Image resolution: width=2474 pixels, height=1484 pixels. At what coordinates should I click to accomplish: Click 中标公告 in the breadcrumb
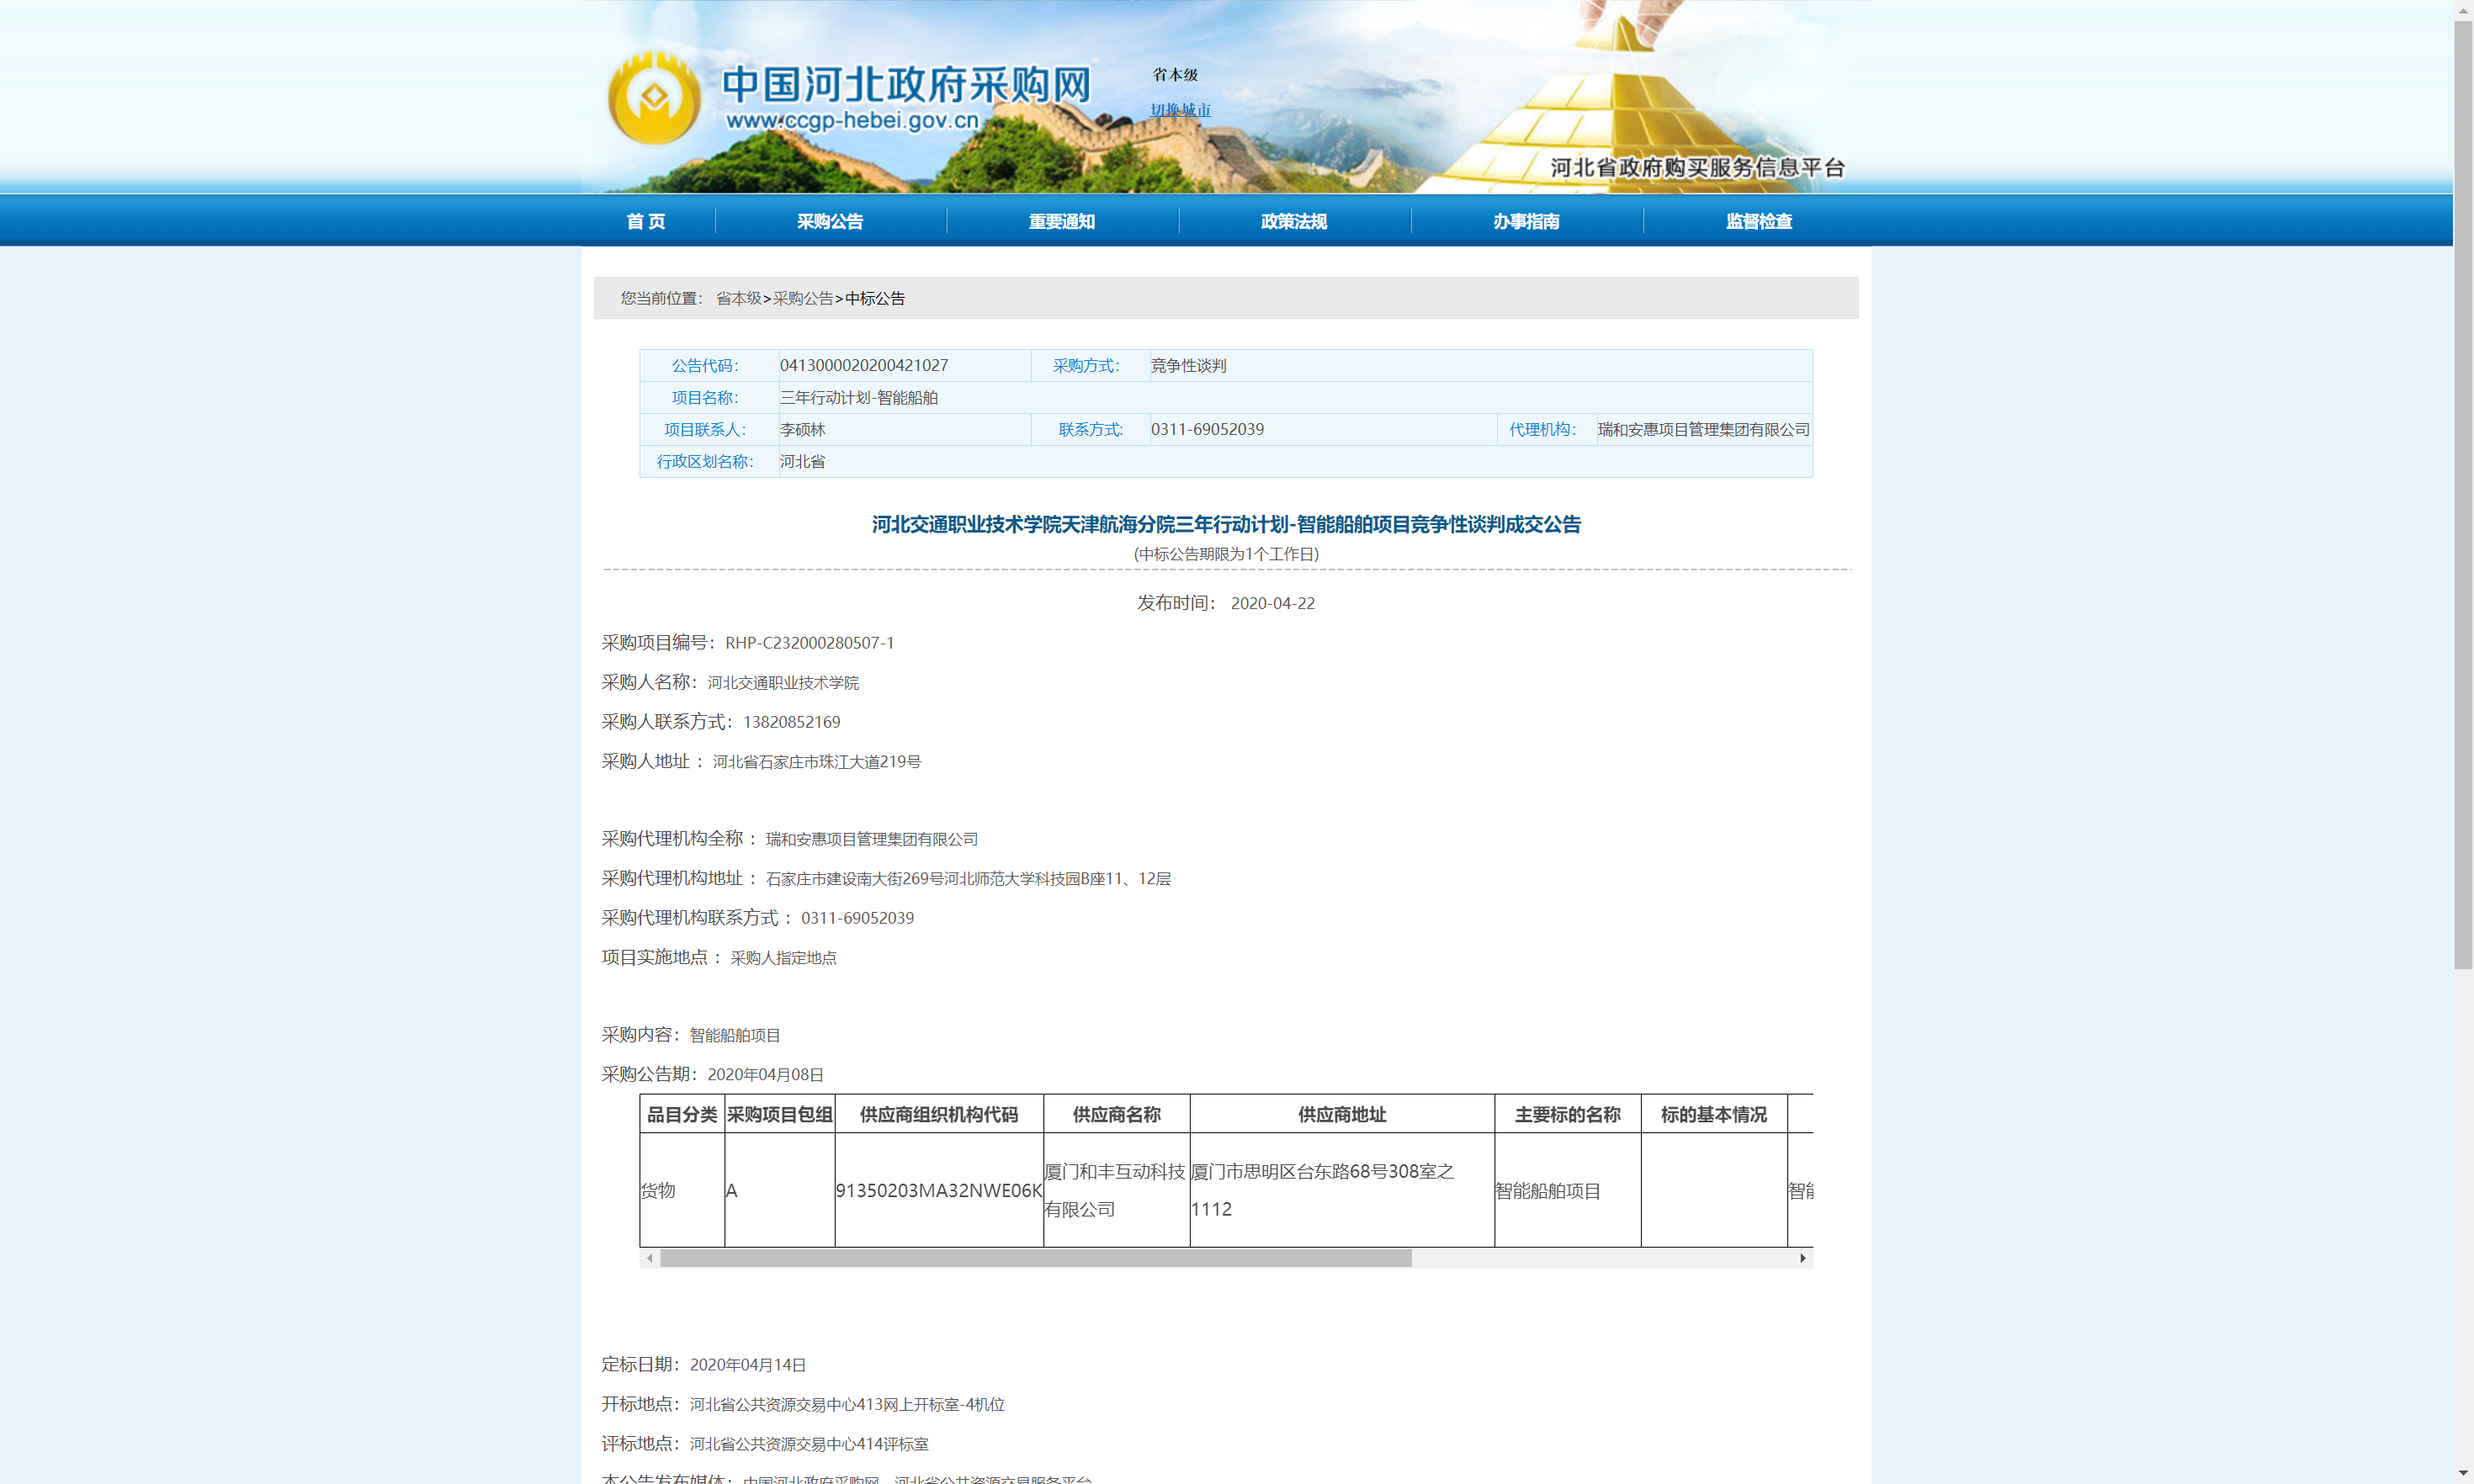(875, 298)
